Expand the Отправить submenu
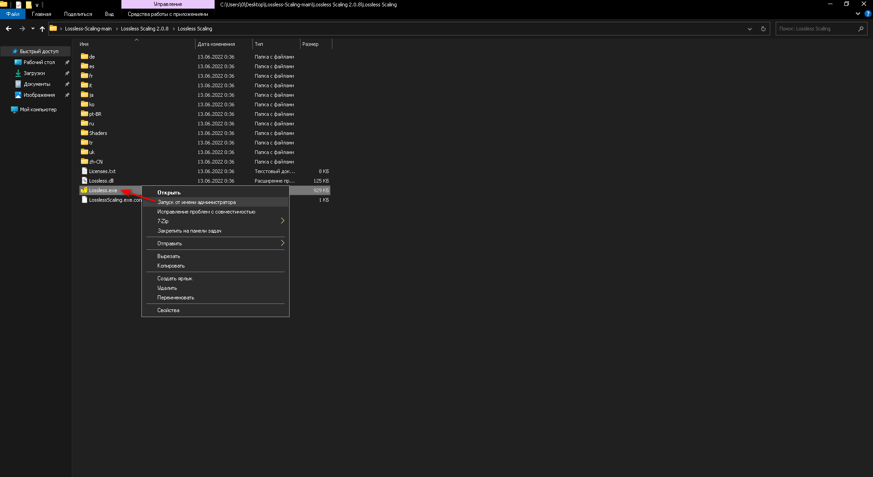This screenshot has width=873, height=477. point(216,243)
